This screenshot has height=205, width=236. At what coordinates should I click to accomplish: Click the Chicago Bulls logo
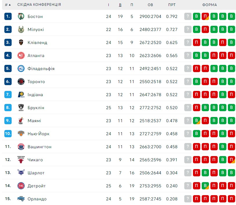click(x=21, y=160)
